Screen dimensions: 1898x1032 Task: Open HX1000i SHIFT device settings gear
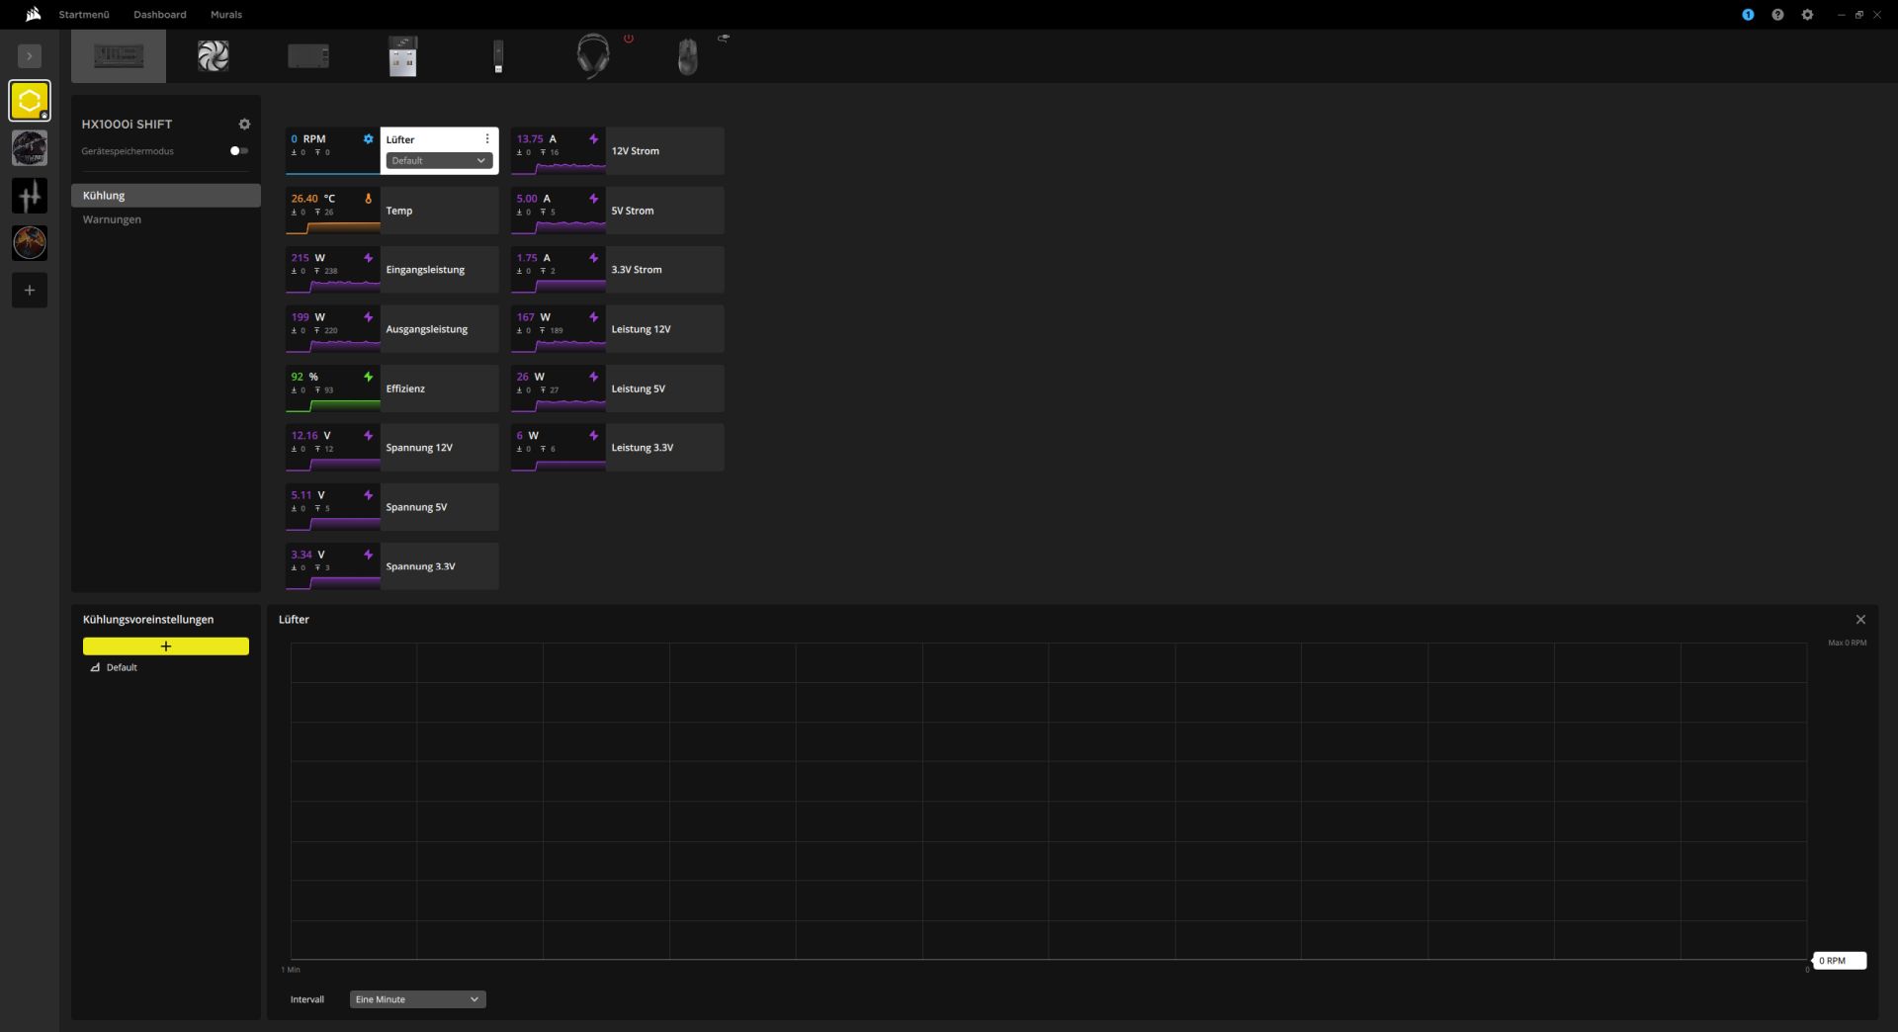point(244,125)
